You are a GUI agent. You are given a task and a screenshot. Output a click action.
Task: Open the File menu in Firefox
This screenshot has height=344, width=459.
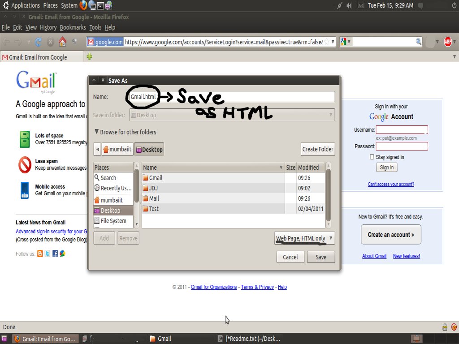coord(5,27)
